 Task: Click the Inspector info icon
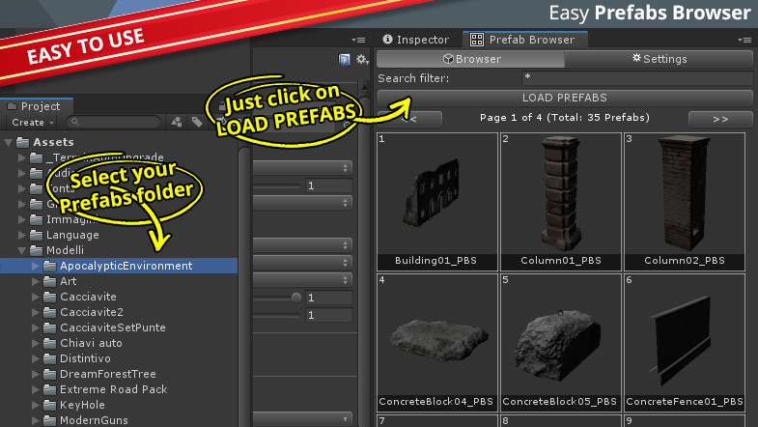coord(387,40)
